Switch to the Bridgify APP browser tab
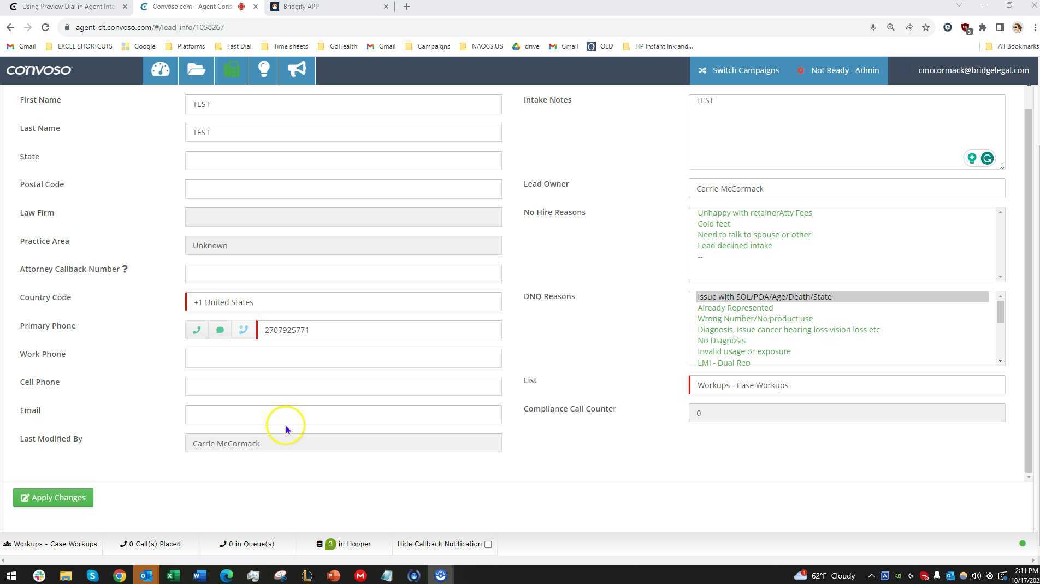 pos(317,7)
